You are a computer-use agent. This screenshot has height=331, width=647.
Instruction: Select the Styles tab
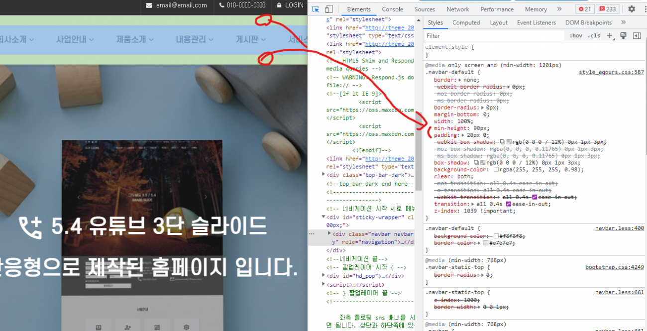tap(435, 22)
